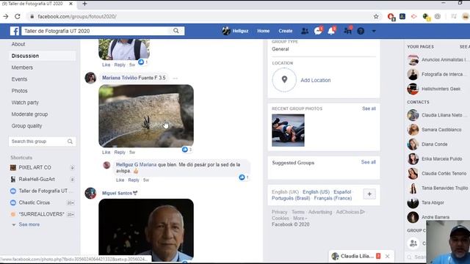Screen dimensions: 470x264
Task: Open Messenger notifications icon
Action: 318,31
